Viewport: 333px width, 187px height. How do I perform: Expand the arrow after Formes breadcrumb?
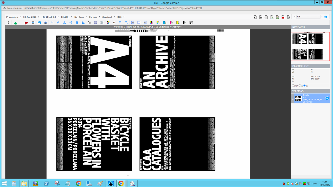click(x=100, y=17)
